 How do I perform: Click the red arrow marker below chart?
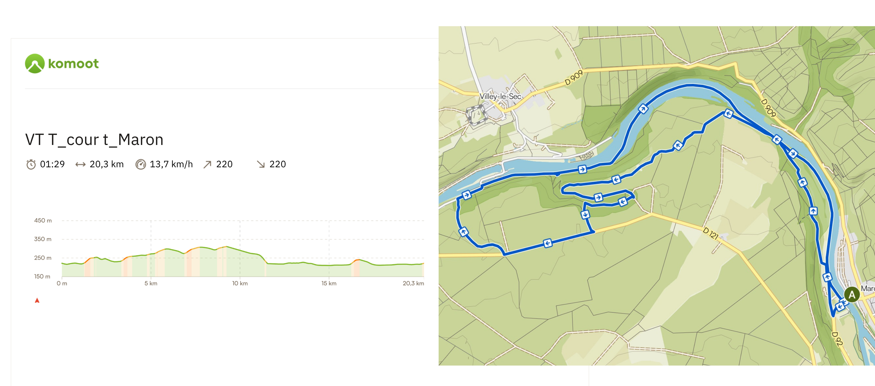[x=37, y=301]
